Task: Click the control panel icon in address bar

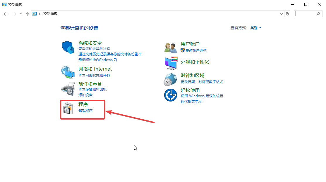Action: coord(34,14)
